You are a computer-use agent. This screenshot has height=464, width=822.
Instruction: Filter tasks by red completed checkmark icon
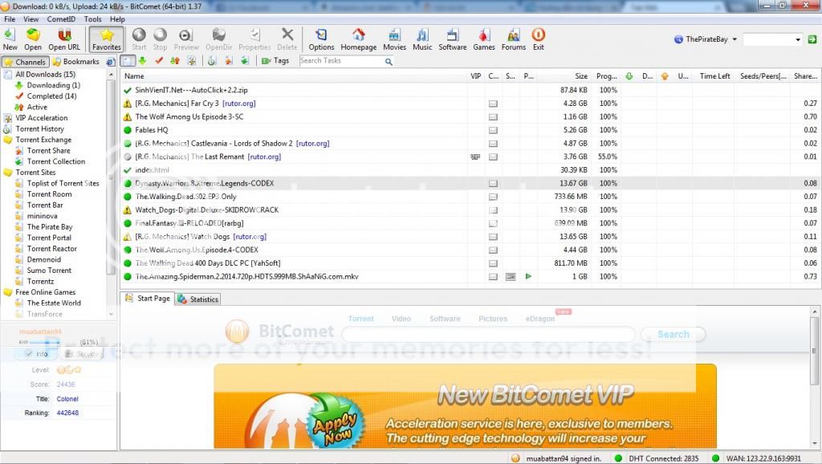point(159,61)
